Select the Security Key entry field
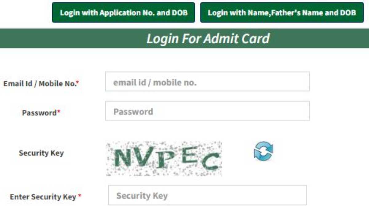369x206 pixels. (x=207, y=195)
